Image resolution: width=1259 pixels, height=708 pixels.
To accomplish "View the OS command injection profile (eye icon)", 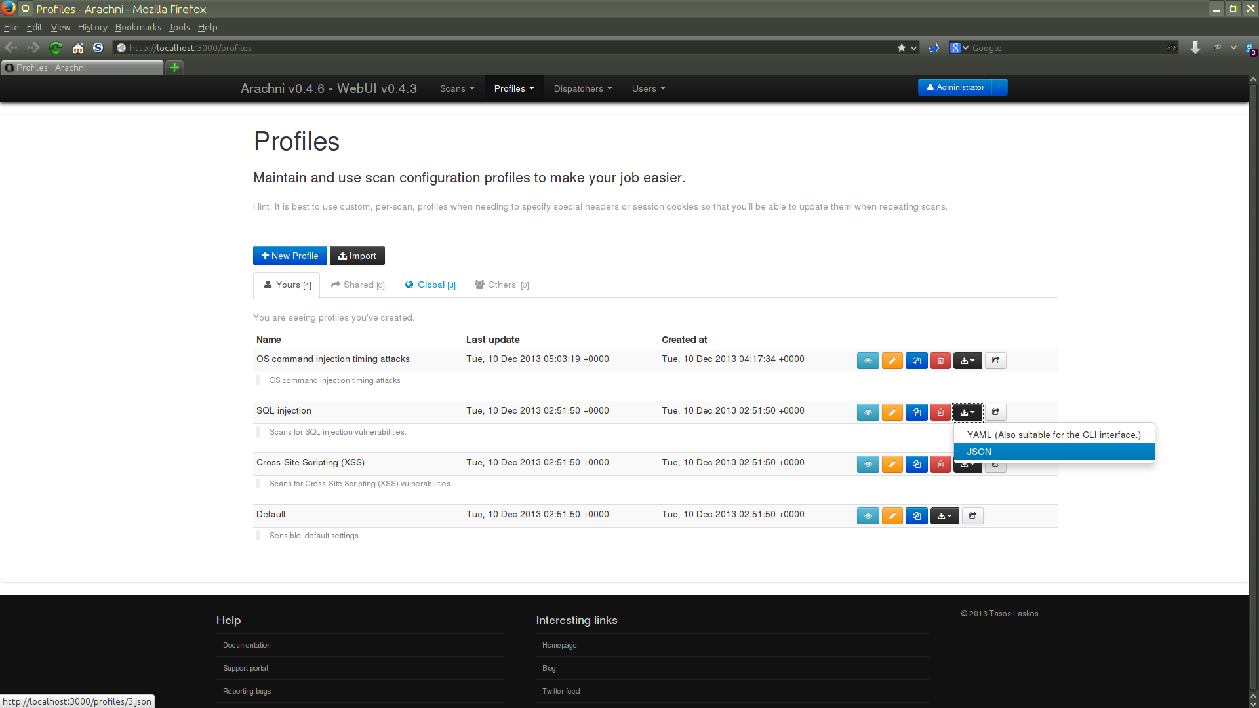I will click(x=868, y=361).
